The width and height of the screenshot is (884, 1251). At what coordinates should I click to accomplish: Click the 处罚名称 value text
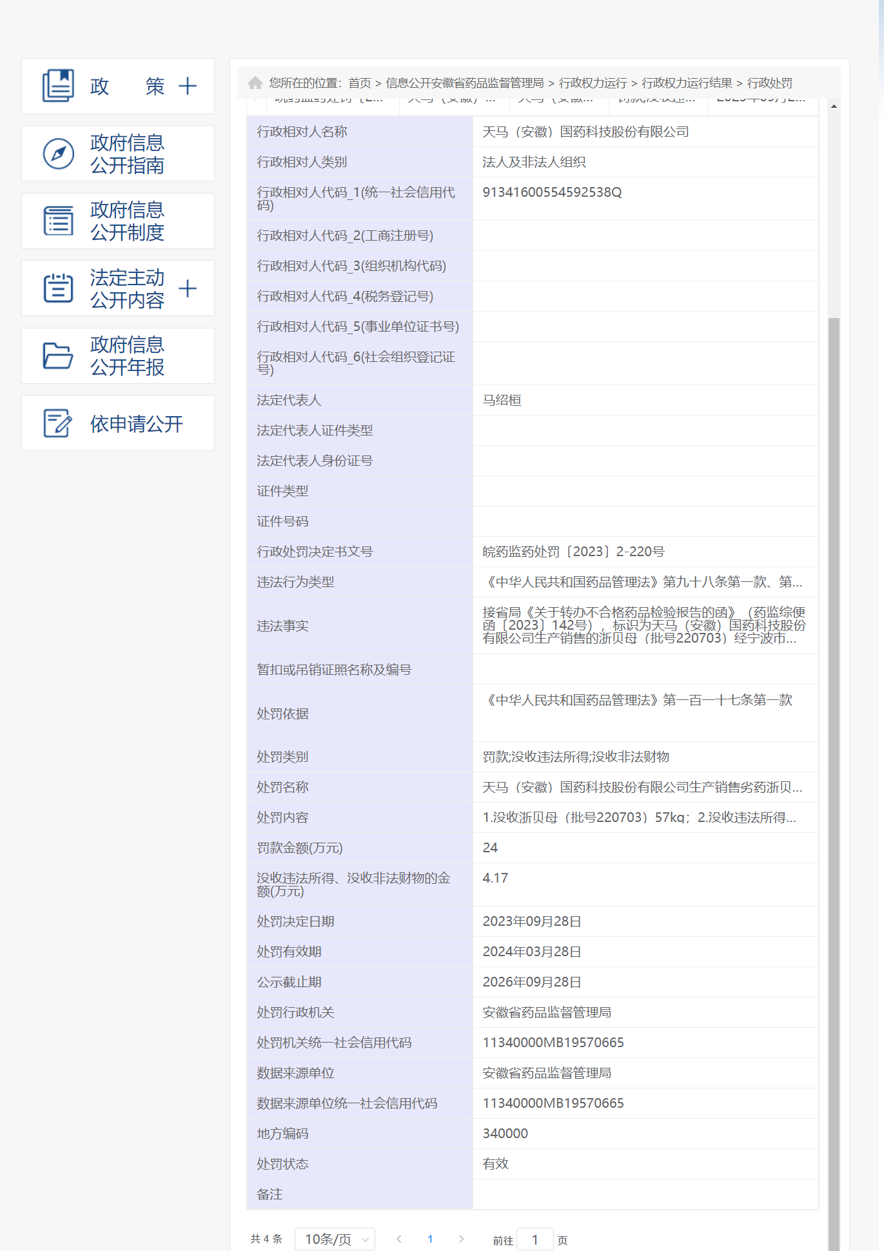click(x=642, y=787)
